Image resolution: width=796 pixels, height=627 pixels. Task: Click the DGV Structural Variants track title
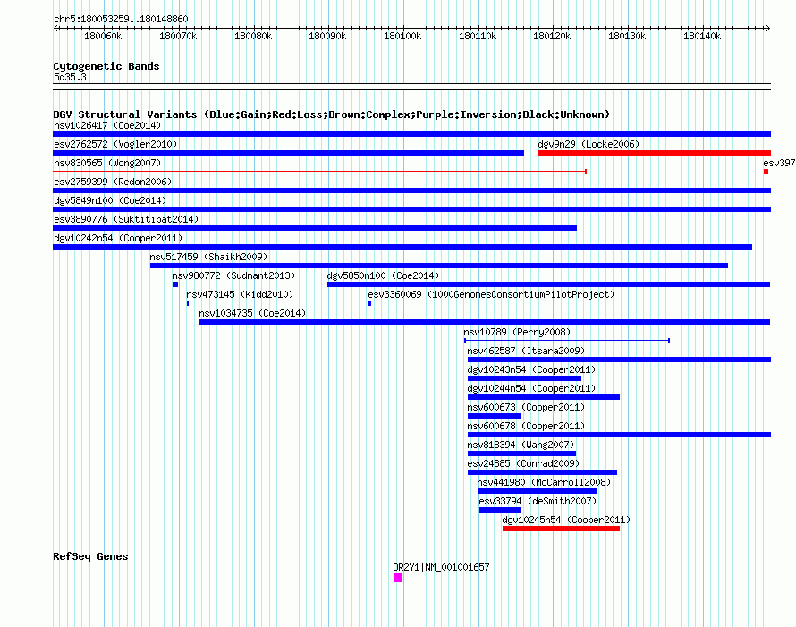[332, 114]
